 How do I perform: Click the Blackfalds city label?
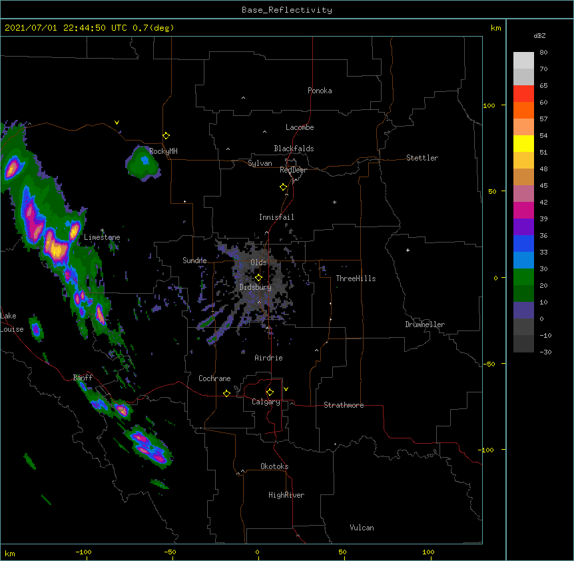tap(294, 149)
